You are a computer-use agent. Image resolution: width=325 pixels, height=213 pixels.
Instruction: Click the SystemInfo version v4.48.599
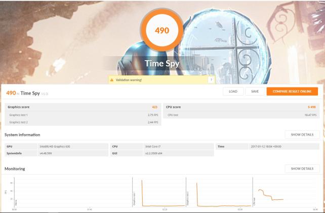46,153
